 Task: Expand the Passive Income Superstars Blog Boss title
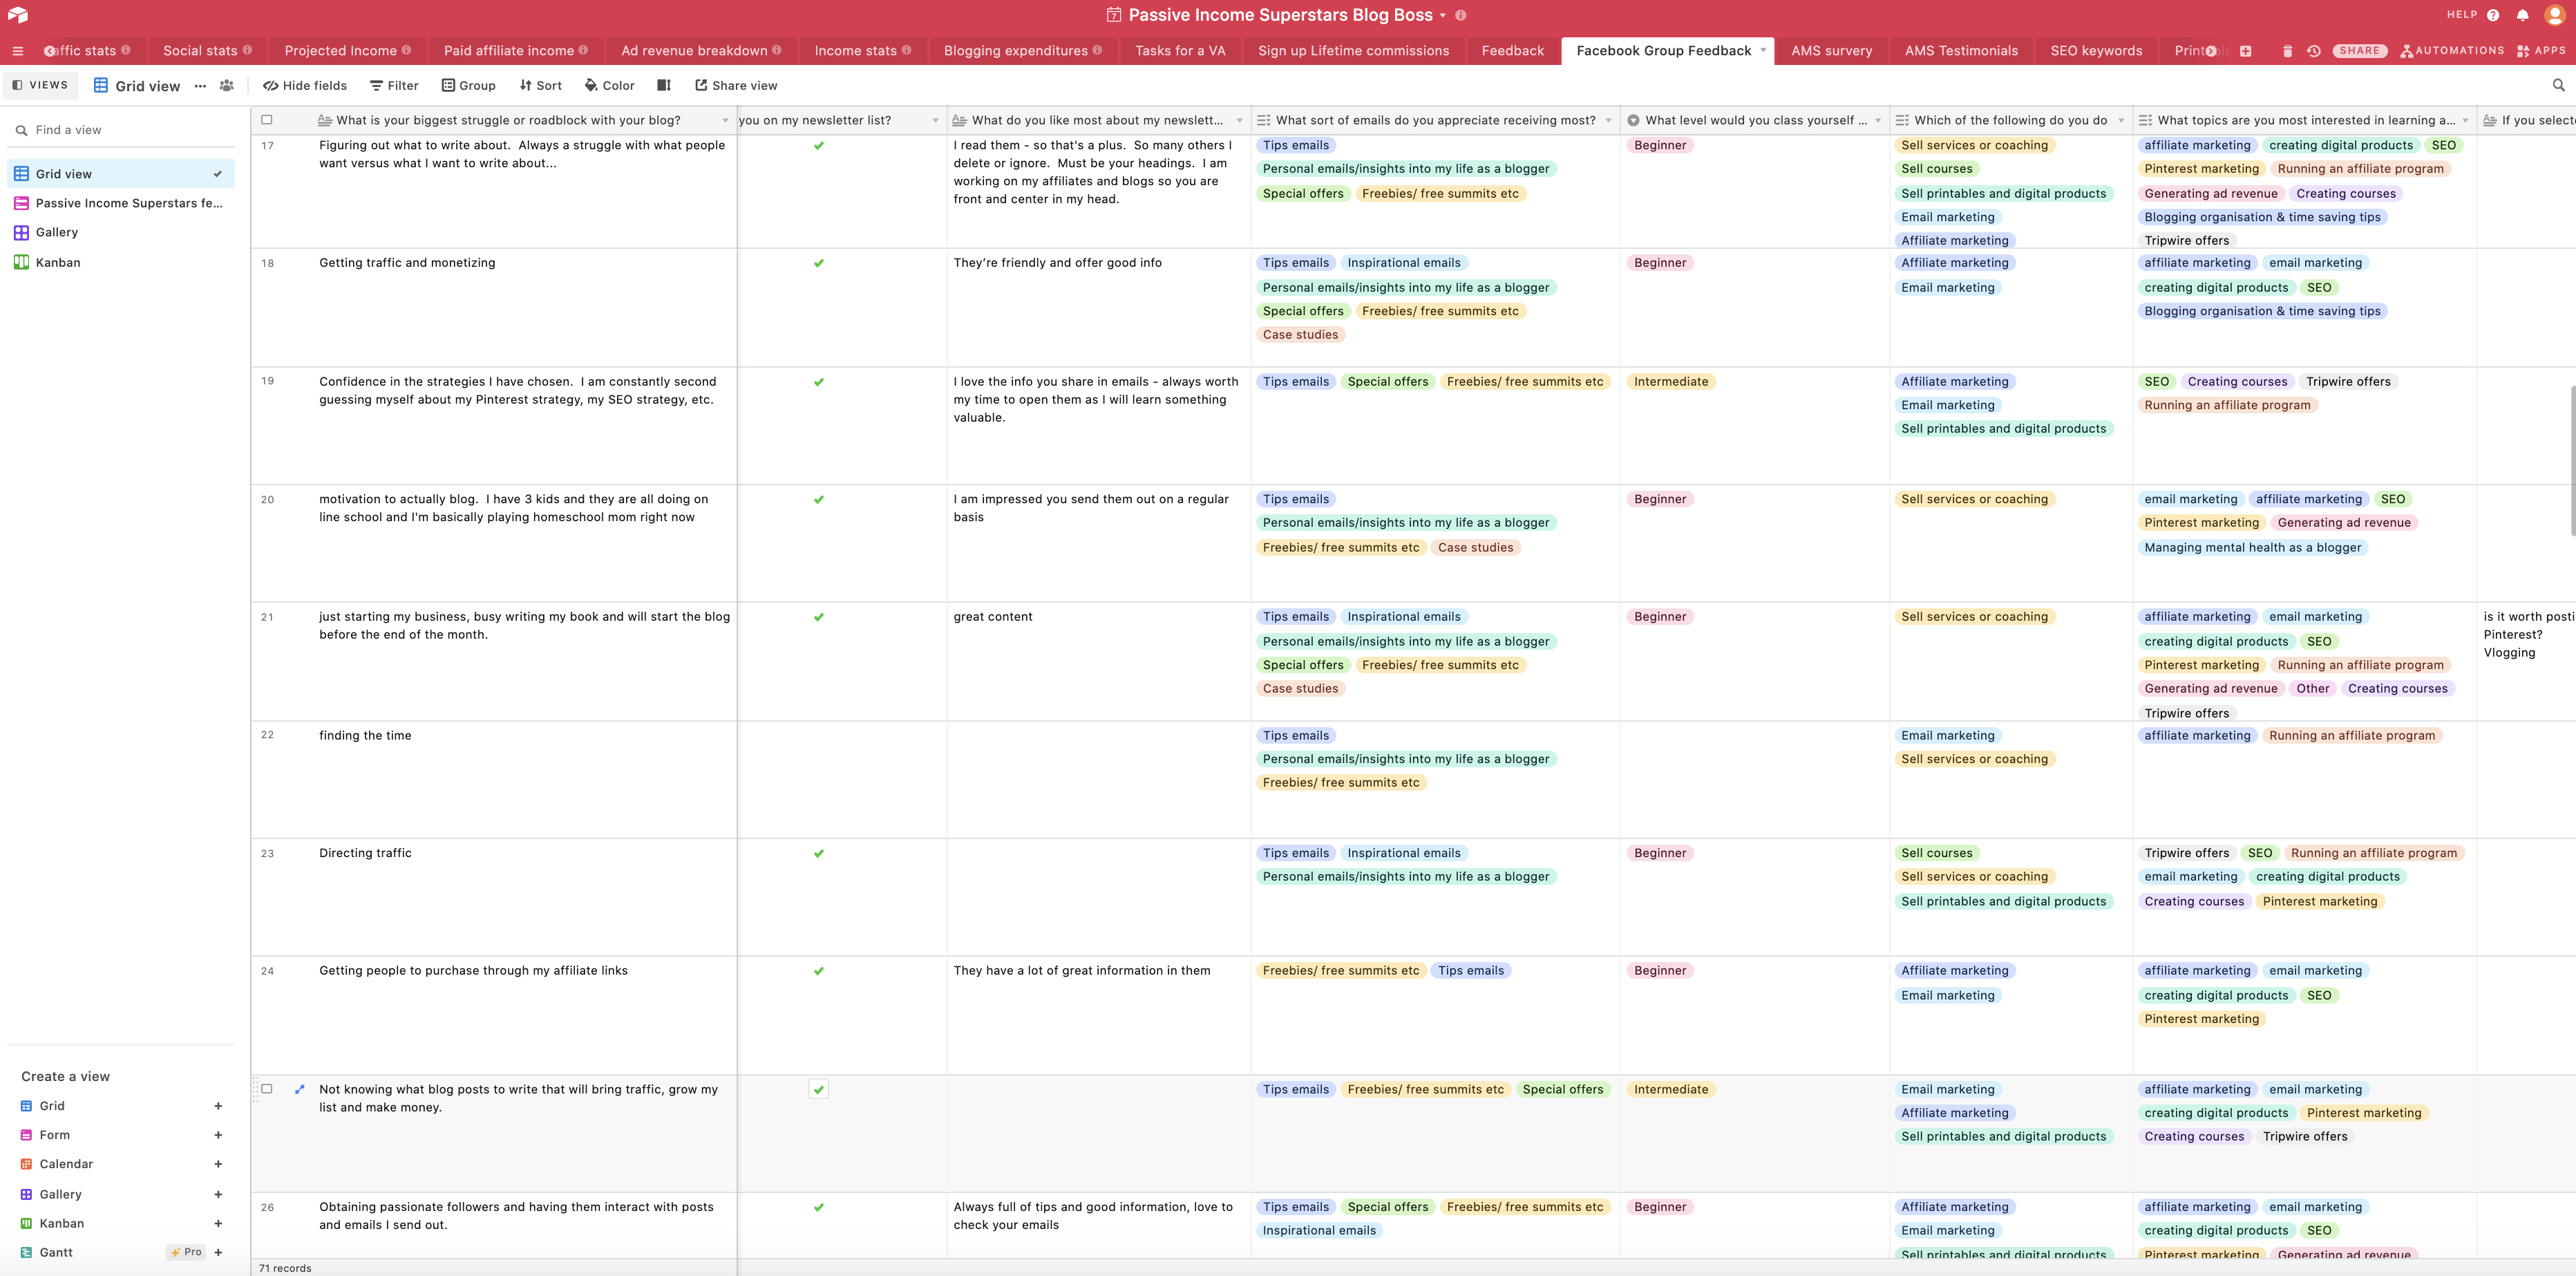[x=1443, y=15]
